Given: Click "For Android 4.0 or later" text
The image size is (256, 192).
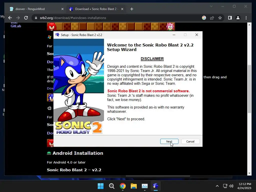Looking at the screenshot, I should 66,162.
